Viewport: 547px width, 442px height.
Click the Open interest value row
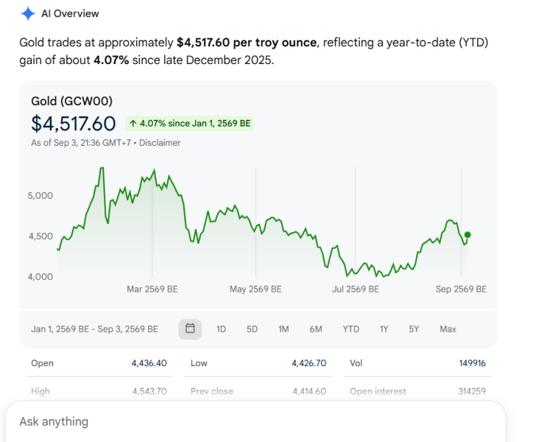coord(417,391)
